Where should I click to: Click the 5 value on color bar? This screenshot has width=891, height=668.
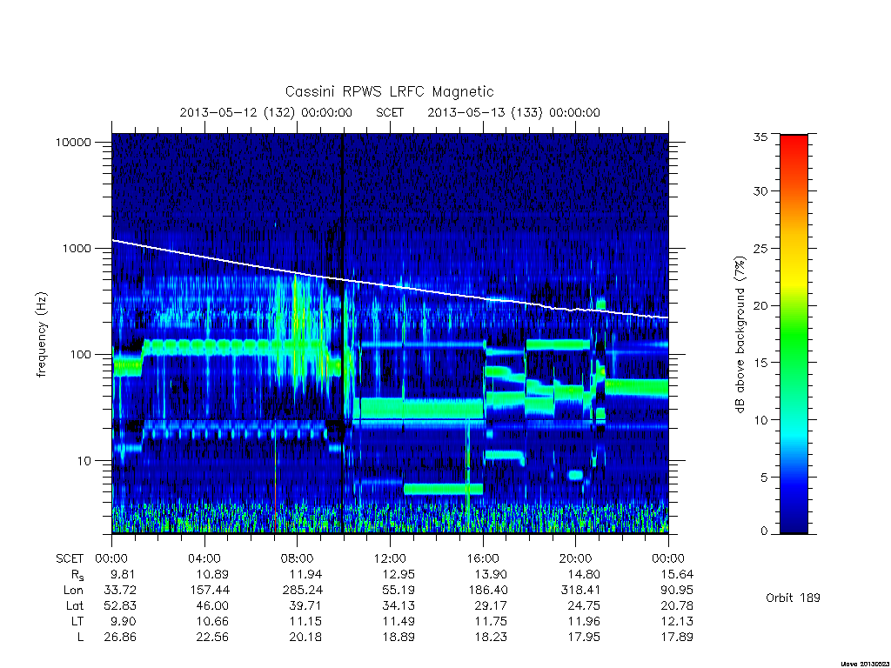click(x=764, y=478)
